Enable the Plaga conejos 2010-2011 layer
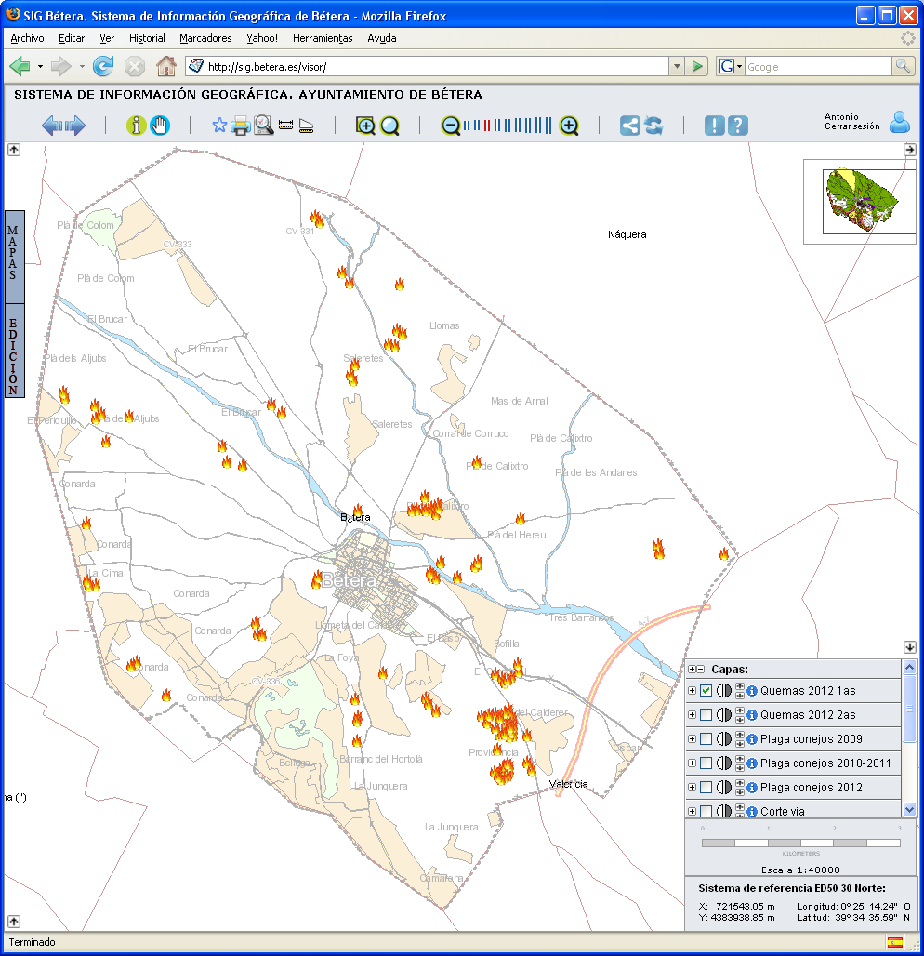924x956 pixels. (x=706, y=763)
